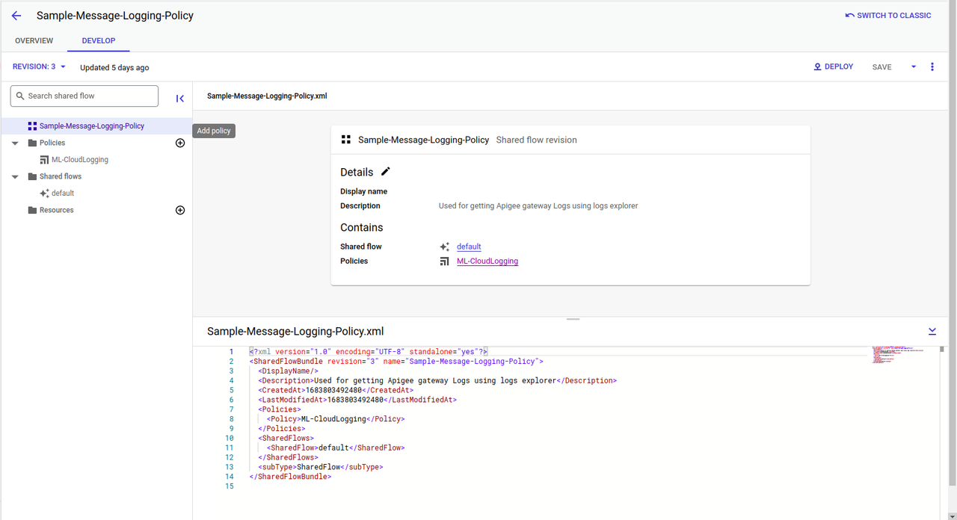The width and height of the screenshot is (957, 520).
Task: Click Switch to Classic link
Action: (888, 16)
